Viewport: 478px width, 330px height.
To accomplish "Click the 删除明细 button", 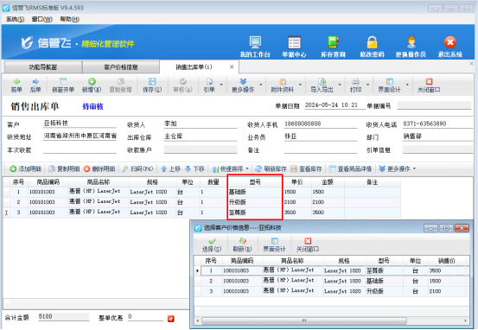I will [x=99, y=168].
